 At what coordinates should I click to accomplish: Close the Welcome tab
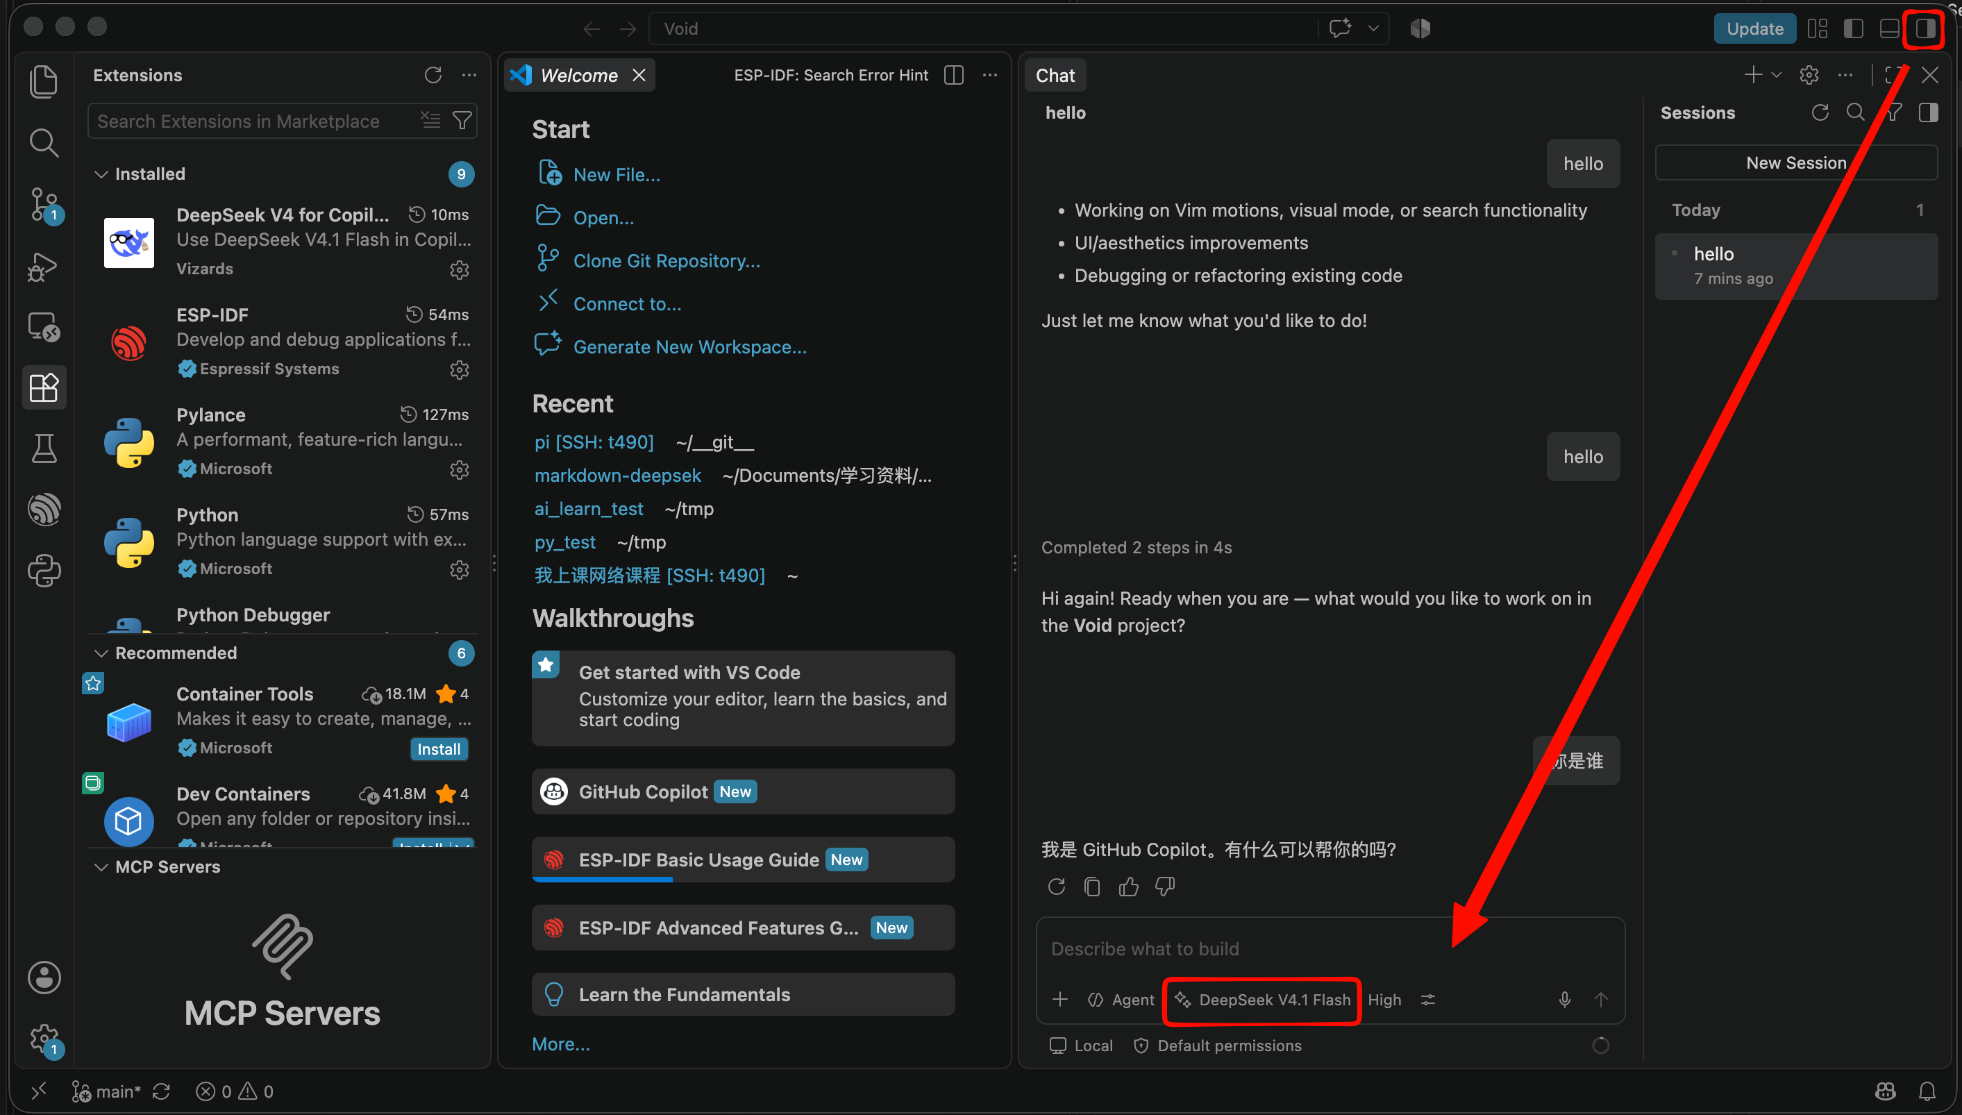pos(639,75)
